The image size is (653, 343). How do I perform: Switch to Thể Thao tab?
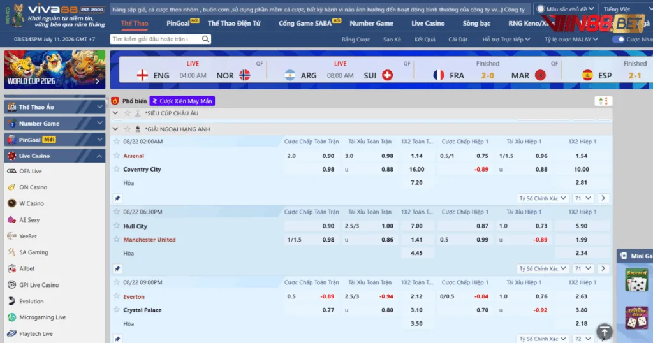[x=134, y=24]
